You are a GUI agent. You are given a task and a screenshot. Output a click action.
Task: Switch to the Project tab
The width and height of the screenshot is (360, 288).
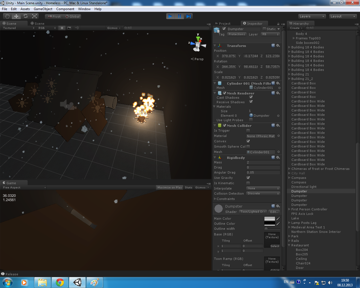click(x=222, y=24)
